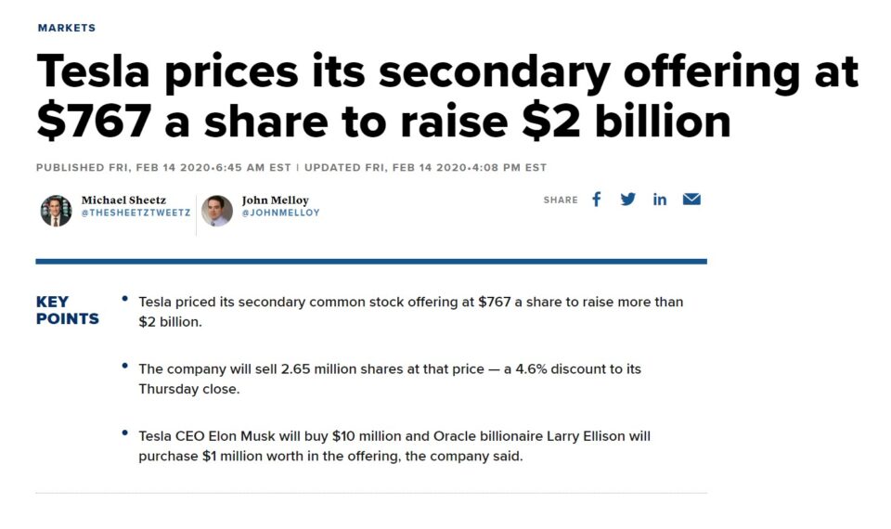Image resolution: width=891 pixels, height=529 pixels.
Task: Click the Twitter share icon
Action: [628, 200]
